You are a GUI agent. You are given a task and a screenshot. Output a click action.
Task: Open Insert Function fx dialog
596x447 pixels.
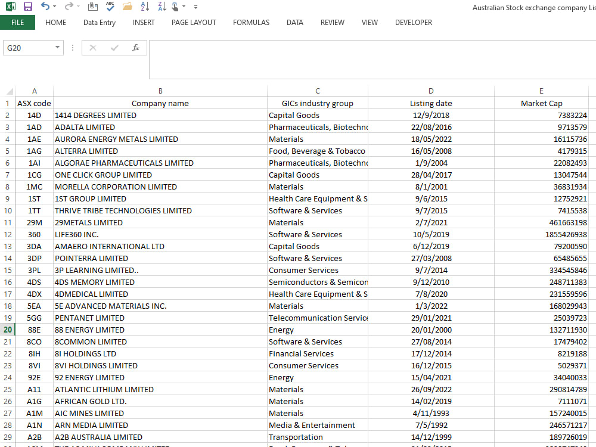tap(136, 48)
